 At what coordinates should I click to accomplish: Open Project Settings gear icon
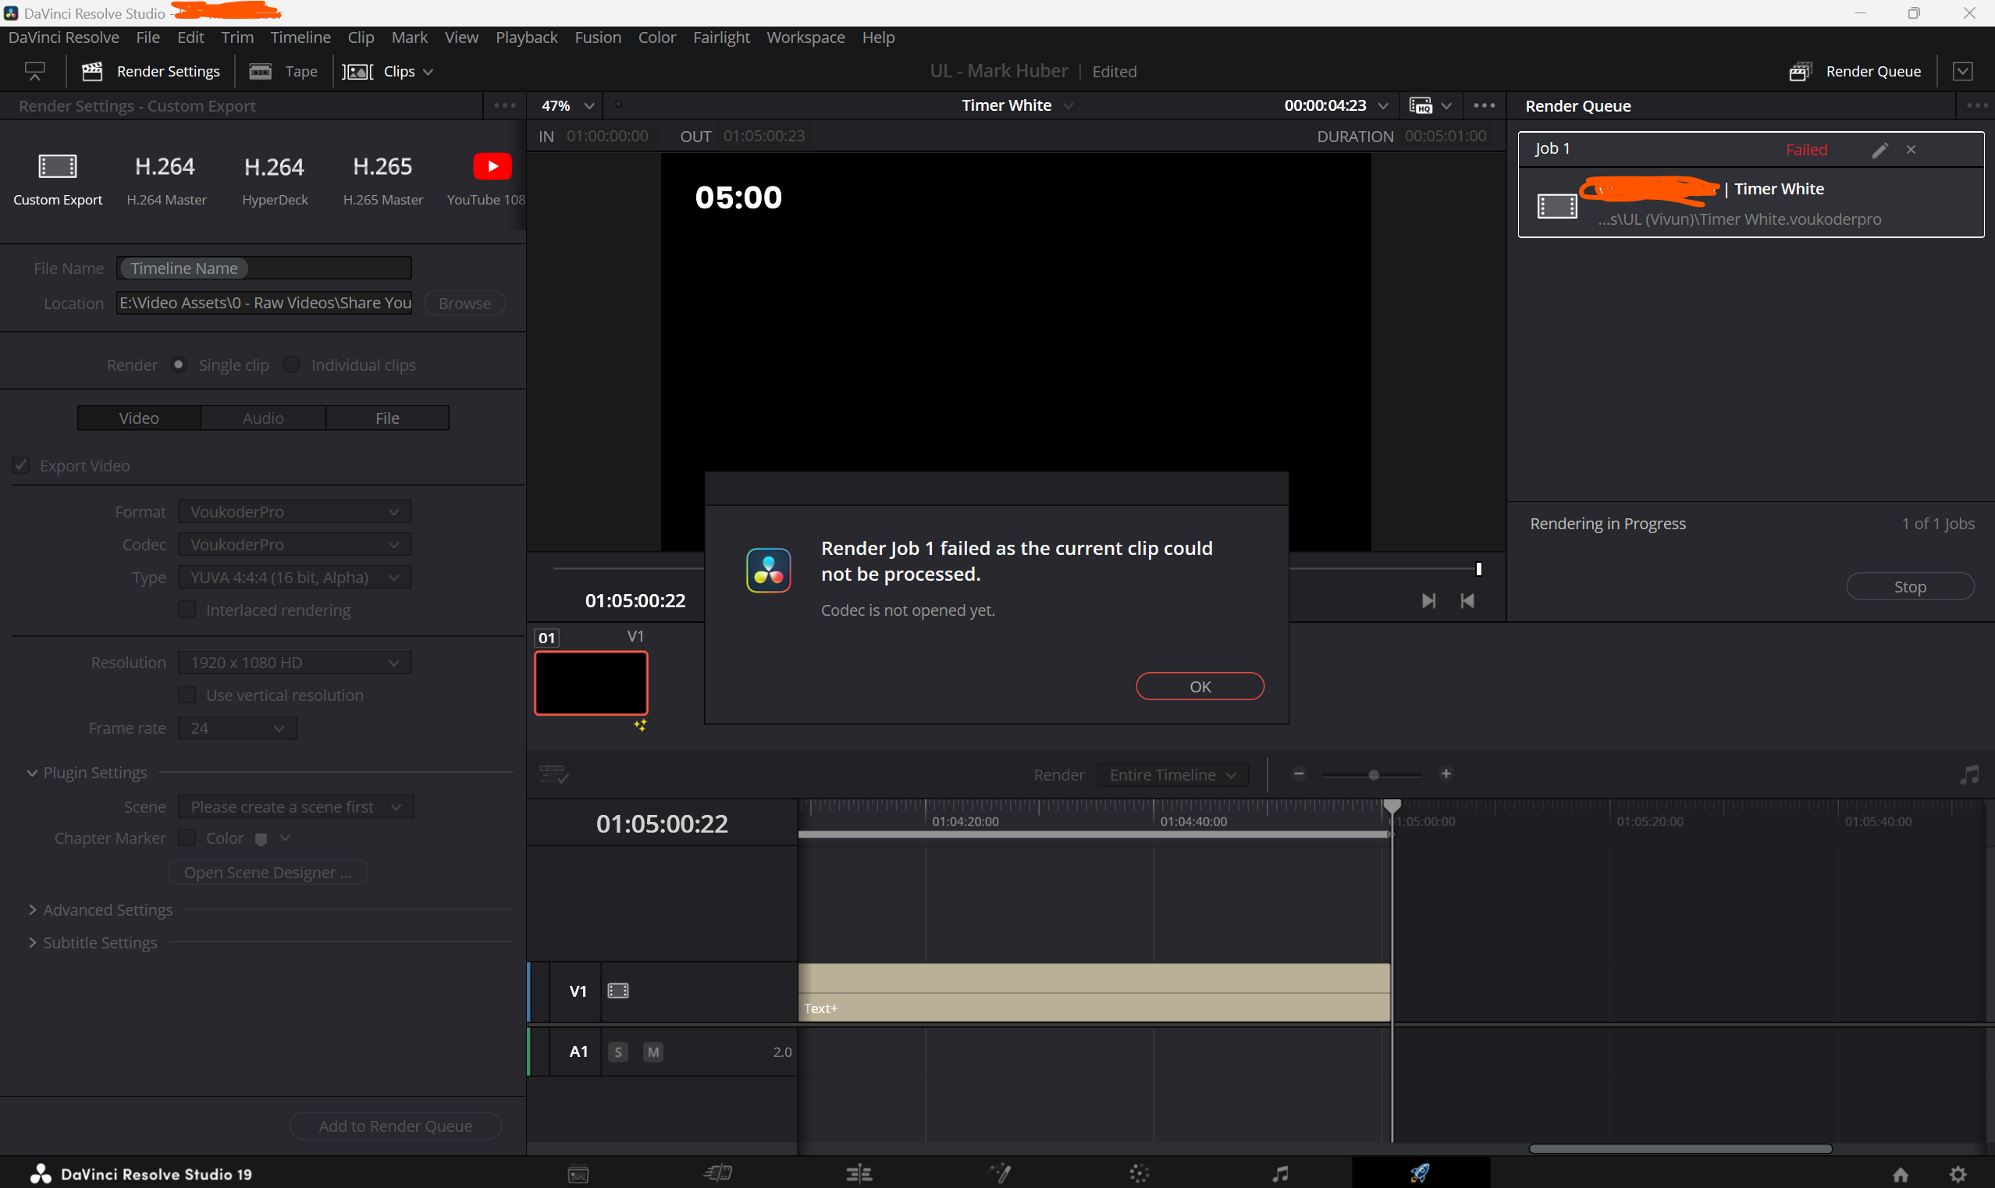1958,1175
